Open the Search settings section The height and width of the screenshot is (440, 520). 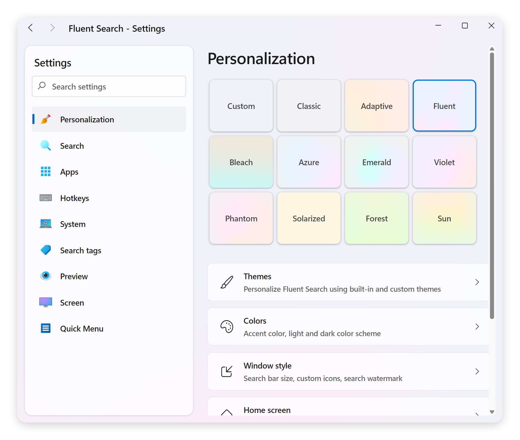coord(109,145)
